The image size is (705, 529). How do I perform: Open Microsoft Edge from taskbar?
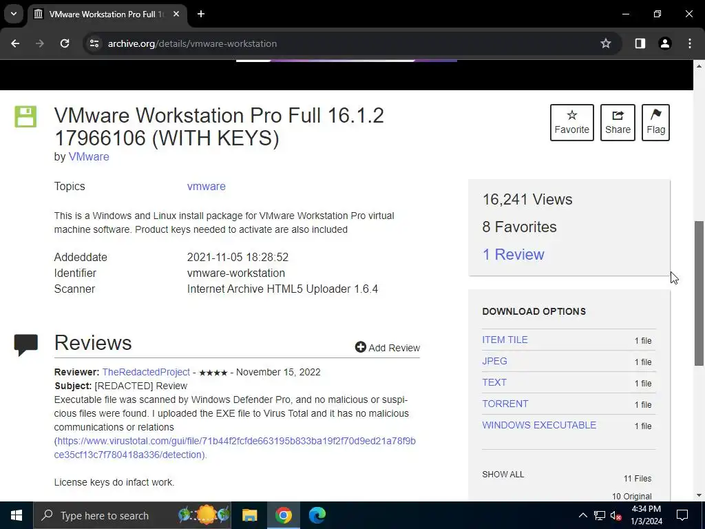[317, 515]
